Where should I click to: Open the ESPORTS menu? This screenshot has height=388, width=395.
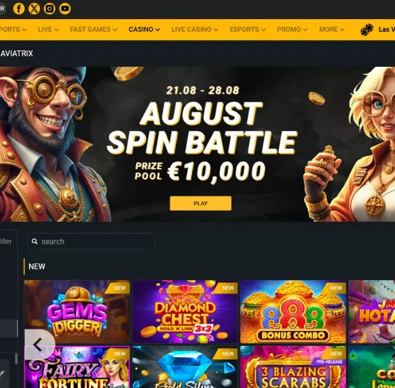[247, 30]
